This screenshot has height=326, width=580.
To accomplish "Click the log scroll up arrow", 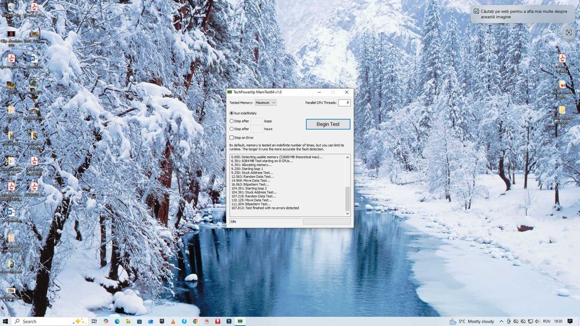I will coord(347,157).
